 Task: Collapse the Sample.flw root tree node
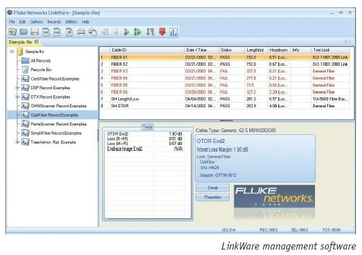(12, 52)
